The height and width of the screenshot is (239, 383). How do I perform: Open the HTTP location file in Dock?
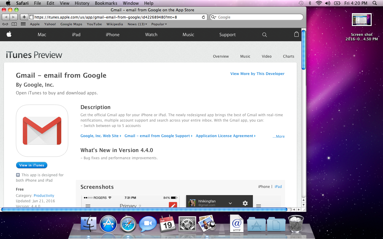tap(237, 223)
